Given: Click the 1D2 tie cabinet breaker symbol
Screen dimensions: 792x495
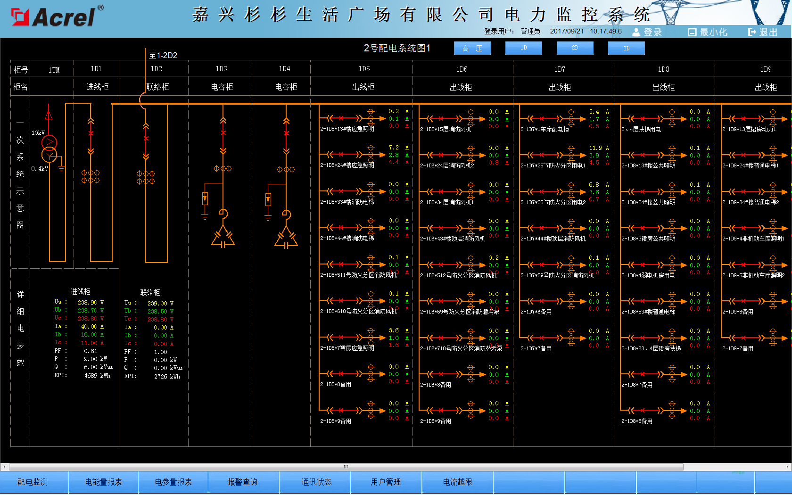Looking at the screenshot, I should (x=146, y=139).
